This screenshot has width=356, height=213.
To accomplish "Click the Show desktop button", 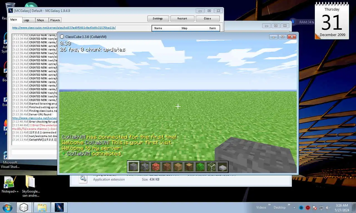I will pos(354,207).
